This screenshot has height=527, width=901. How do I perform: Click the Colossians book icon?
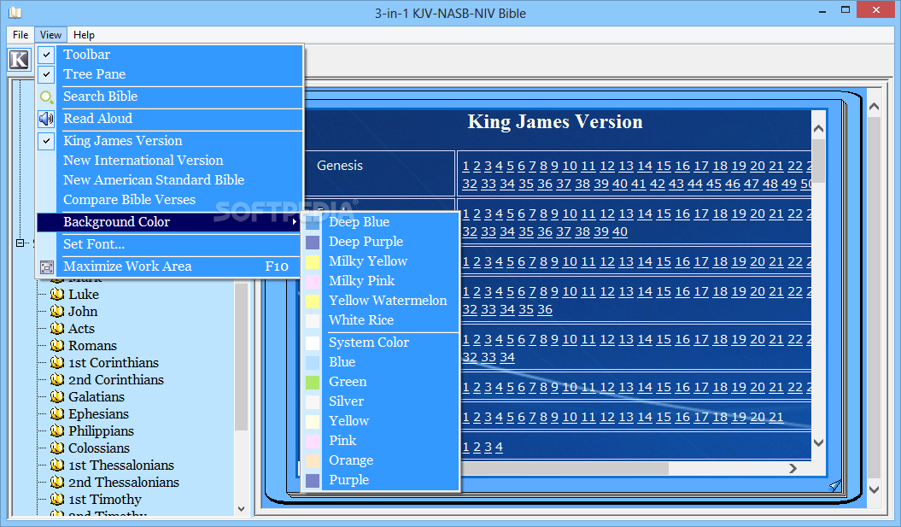tap(57, 448)
